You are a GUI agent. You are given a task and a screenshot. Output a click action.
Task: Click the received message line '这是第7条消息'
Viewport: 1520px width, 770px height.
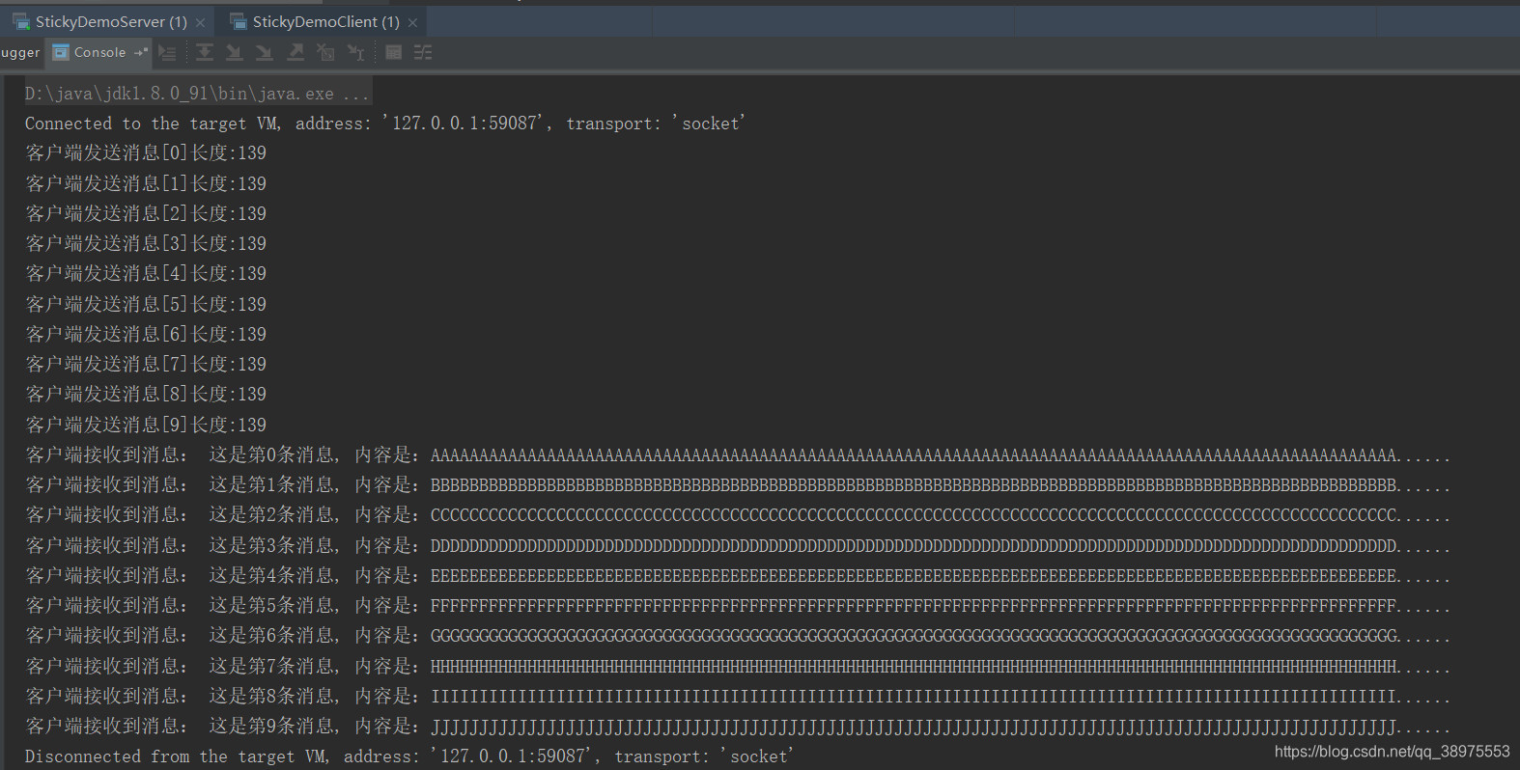[737, 666]
